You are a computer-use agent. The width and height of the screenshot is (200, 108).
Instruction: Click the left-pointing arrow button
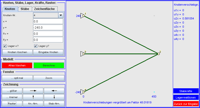point(54,90)
